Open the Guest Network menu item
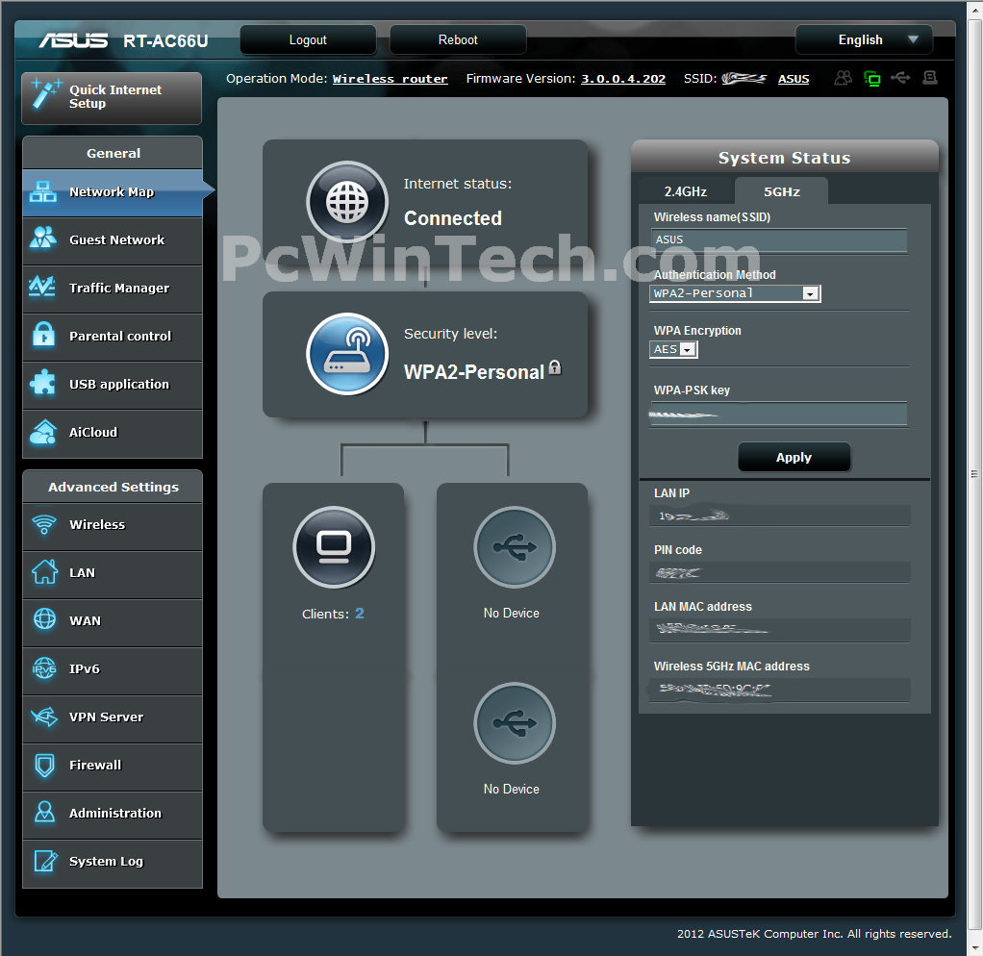Image resolution: width=983 pixels, height=956 pixels. (113, 240)
